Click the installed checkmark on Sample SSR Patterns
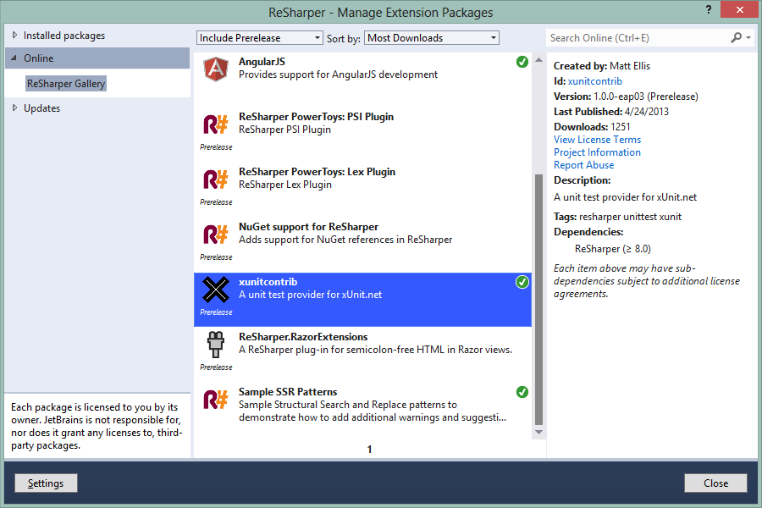The image size is (762, 508). coord(522,392)
